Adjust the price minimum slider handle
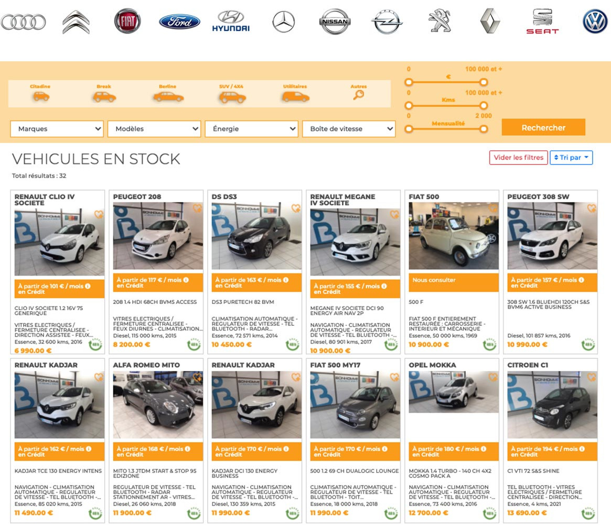This screenshot has width=611, height=527. (409, 82)
